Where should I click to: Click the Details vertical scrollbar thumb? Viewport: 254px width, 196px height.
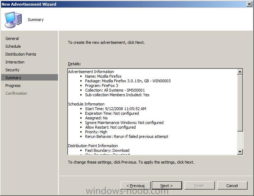[240, 103]
